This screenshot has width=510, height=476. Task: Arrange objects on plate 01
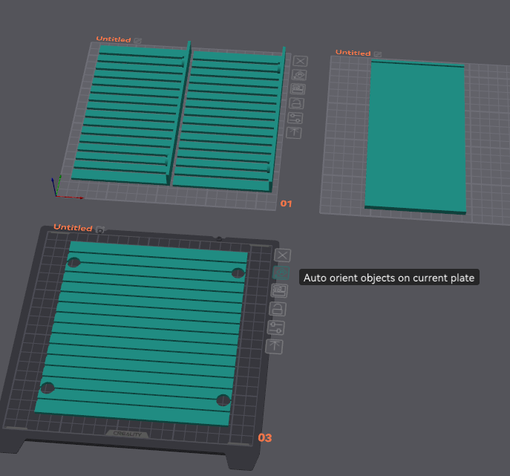(298, 89)
